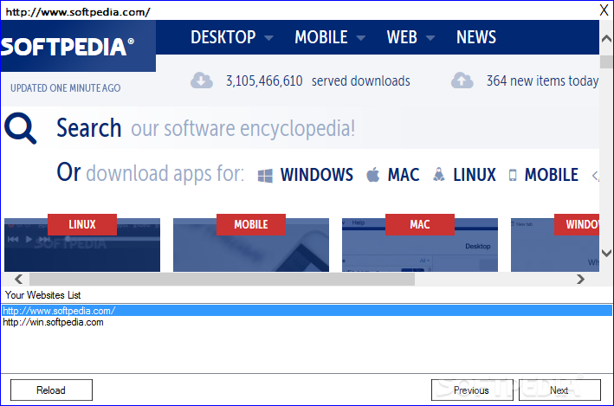Viewport: 614px width, 406px height.
Task: Click the Apple logo icon
Action: coord(373,175)
